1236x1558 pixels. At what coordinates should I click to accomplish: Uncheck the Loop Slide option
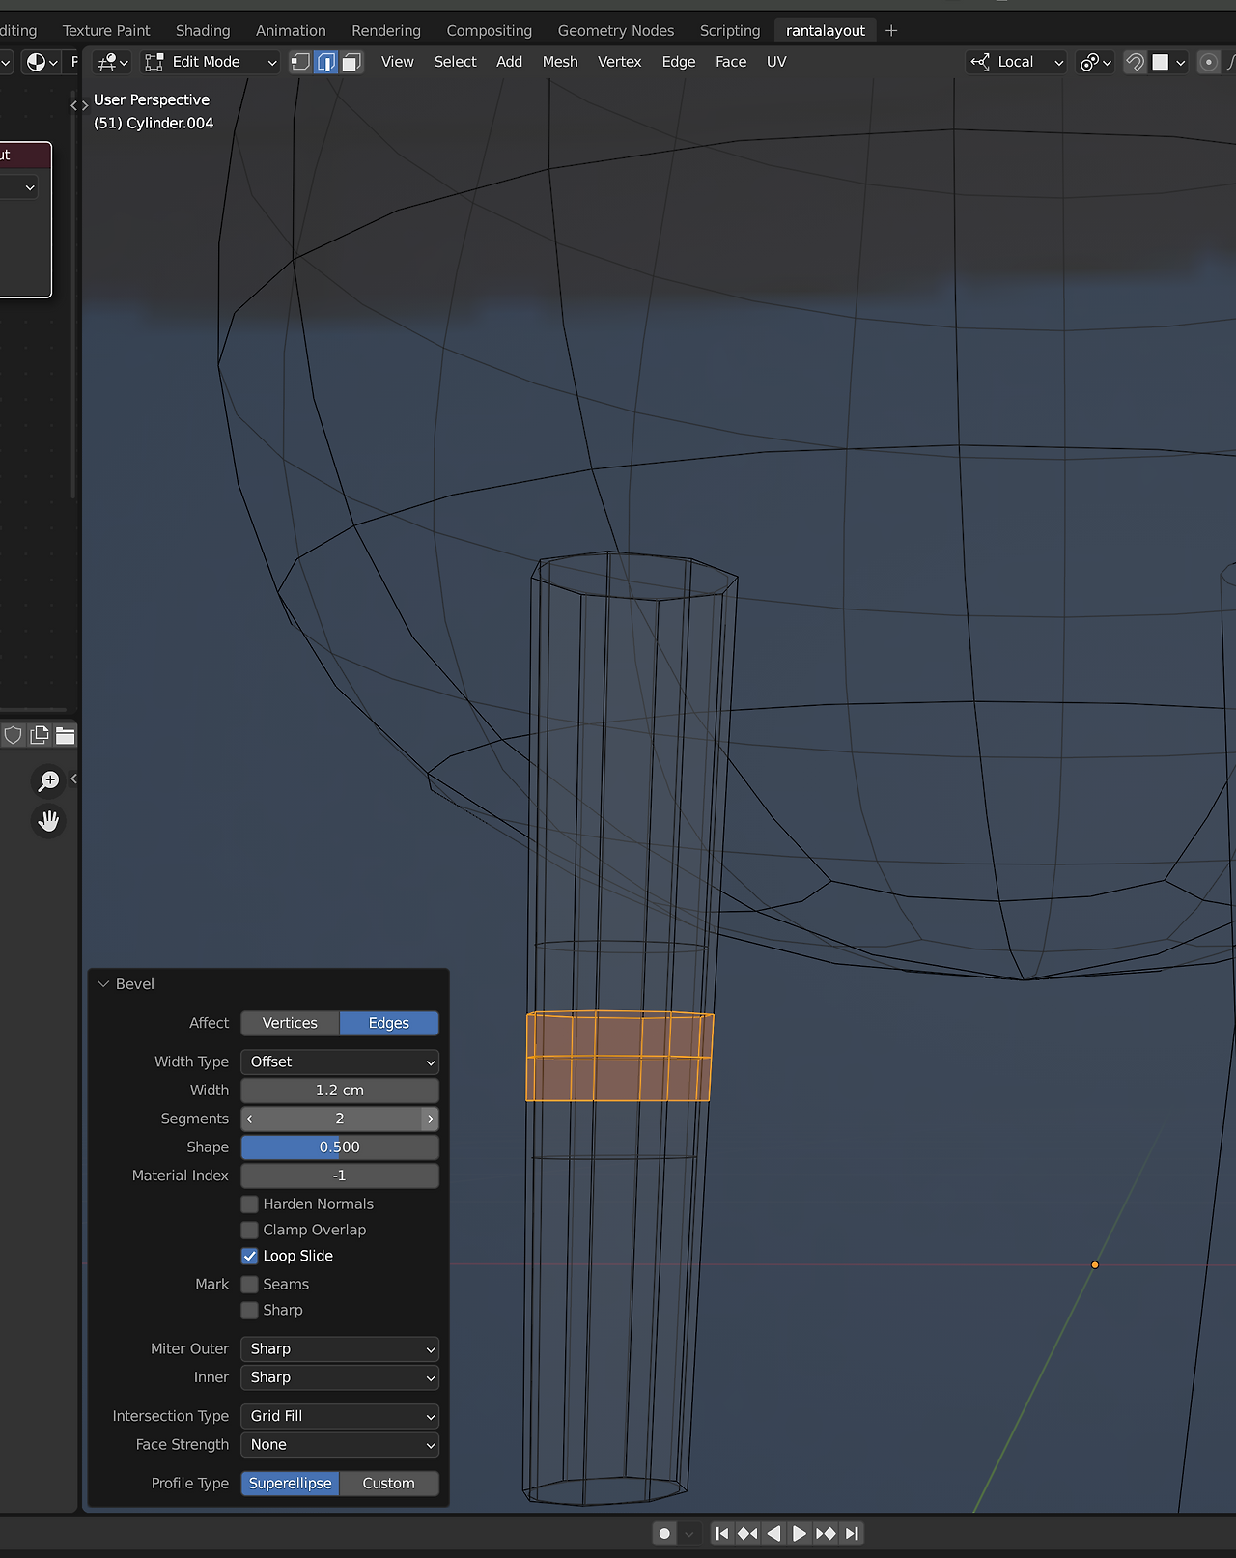pos(250,1256)
